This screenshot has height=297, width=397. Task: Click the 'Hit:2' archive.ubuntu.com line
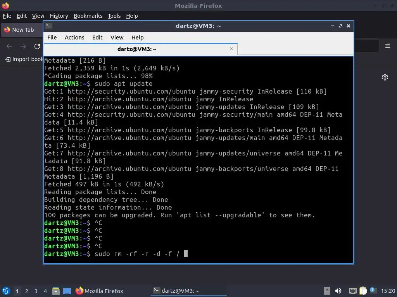(148, 99)
